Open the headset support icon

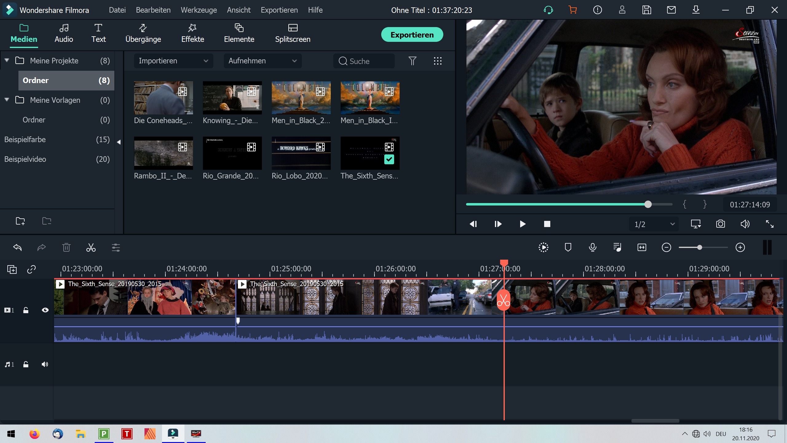(x=548, y=10)
